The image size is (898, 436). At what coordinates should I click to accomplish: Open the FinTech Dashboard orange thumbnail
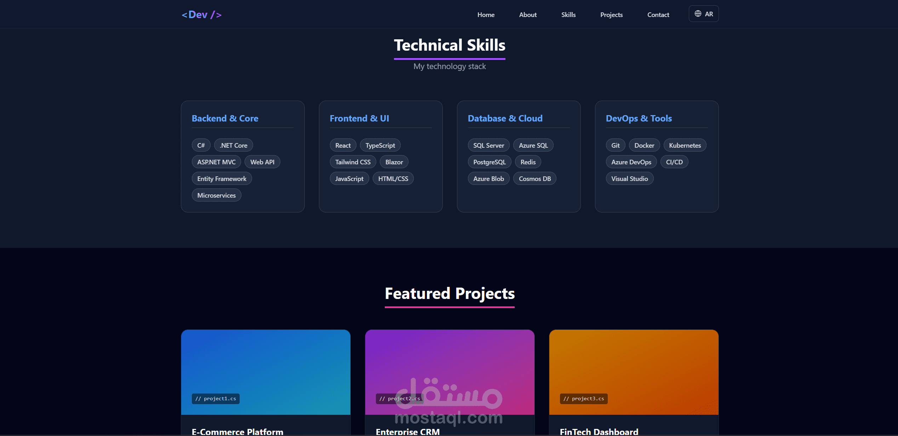click(634, 365)
